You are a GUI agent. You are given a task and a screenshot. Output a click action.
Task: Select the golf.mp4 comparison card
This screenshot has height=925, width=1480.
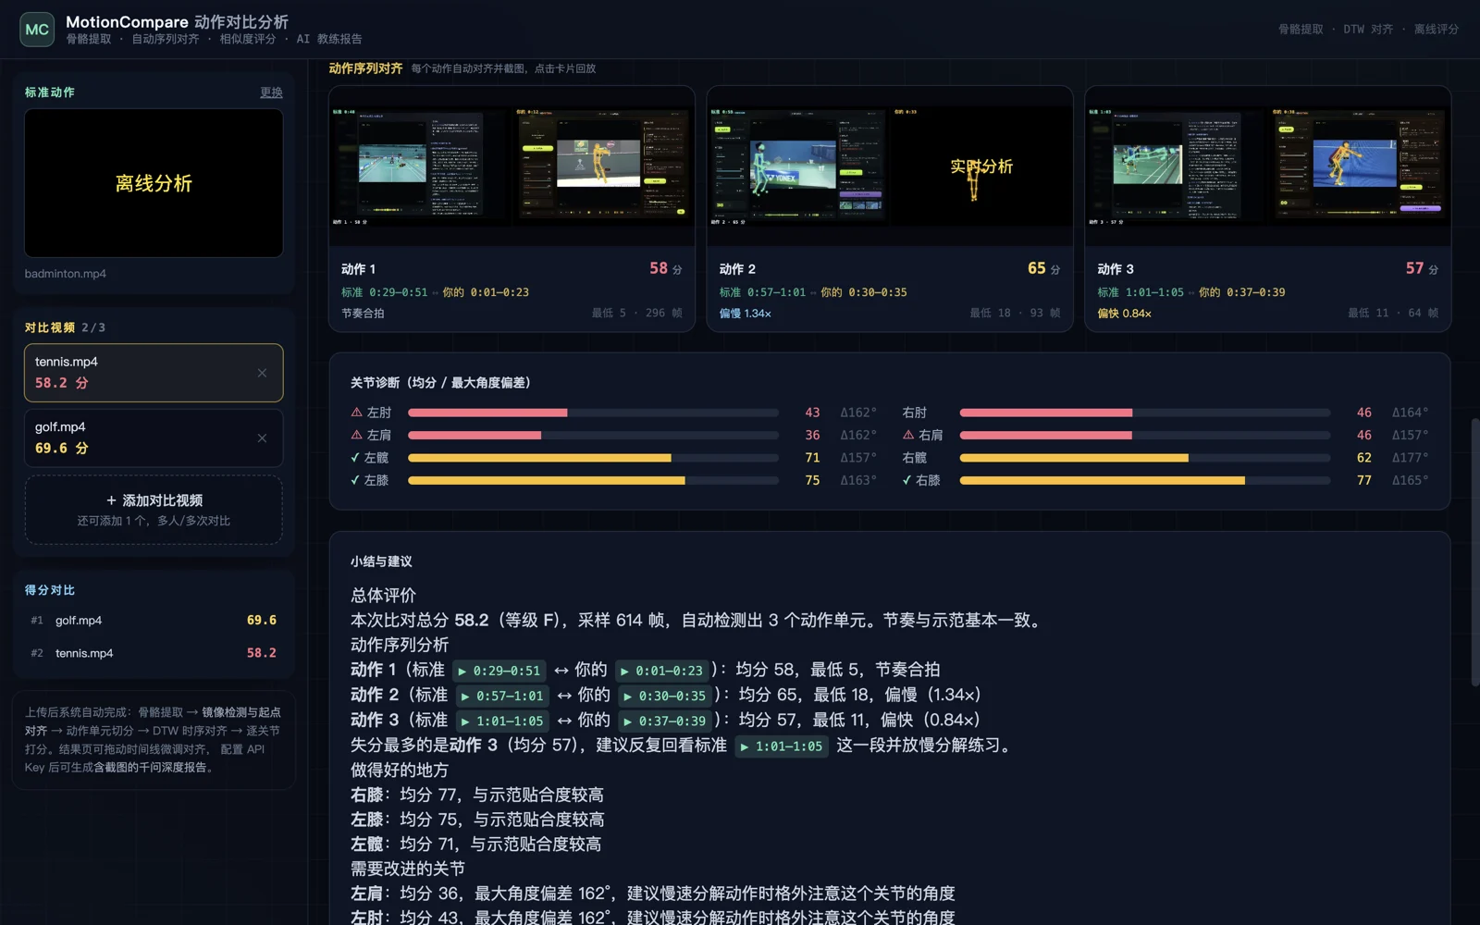pos(154,438)
